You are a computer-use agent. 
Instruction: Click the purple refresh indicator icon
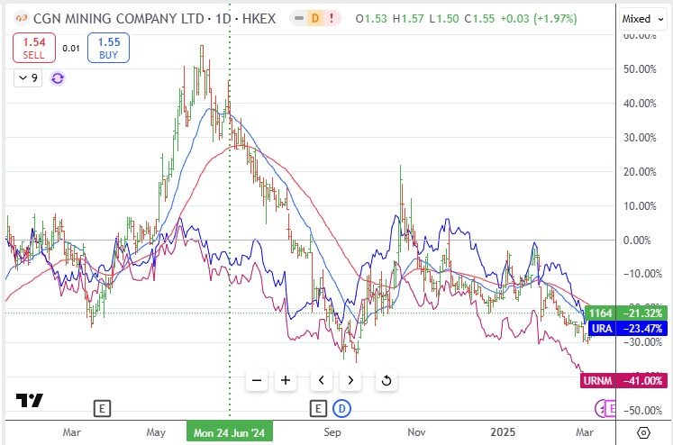tap(58, 78)
